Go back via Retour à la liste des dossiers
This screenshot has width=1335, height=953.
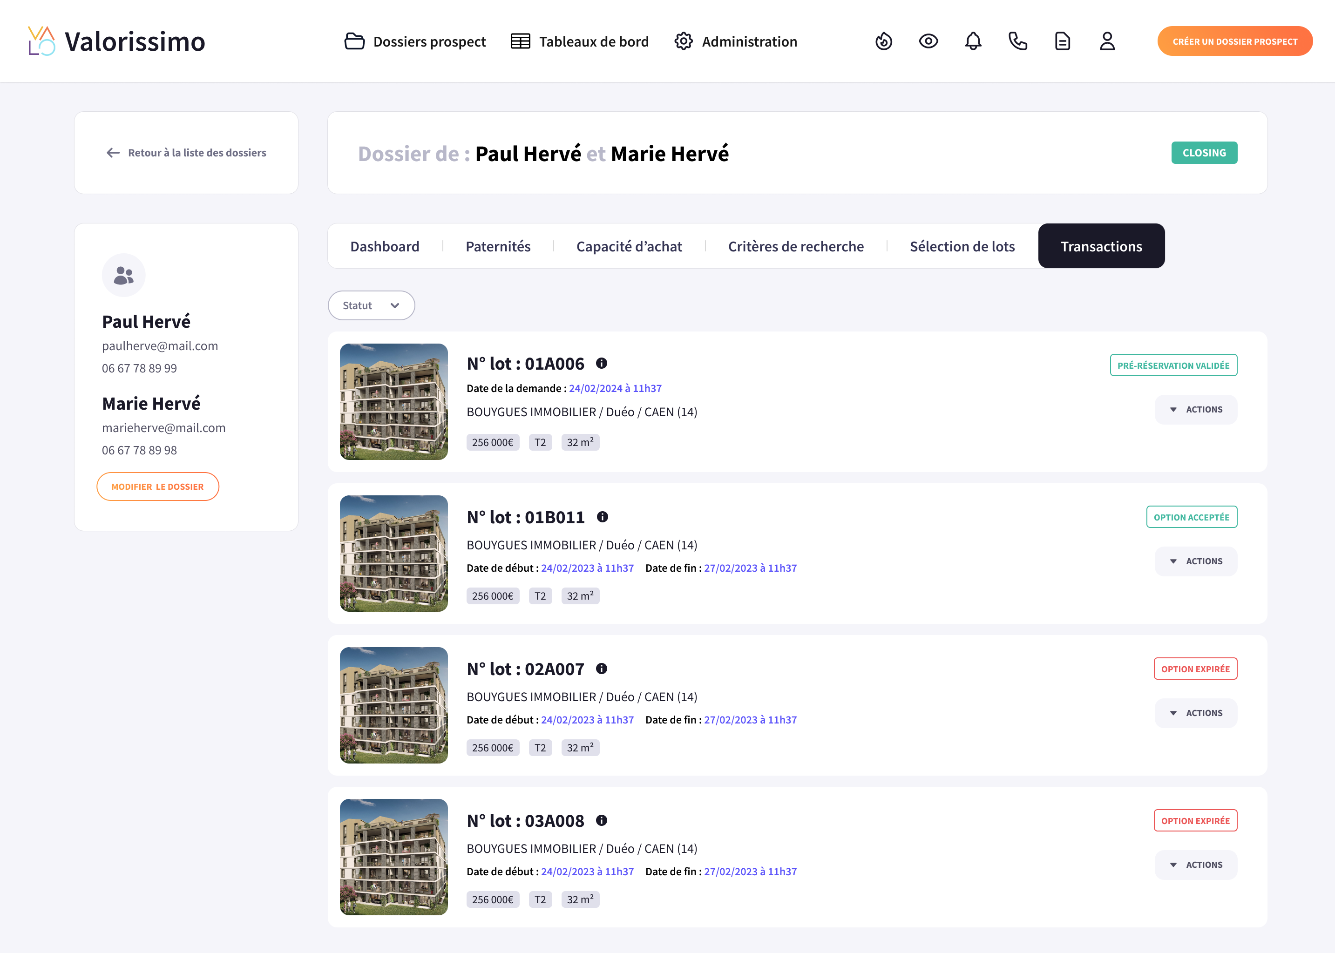point(186,153)
